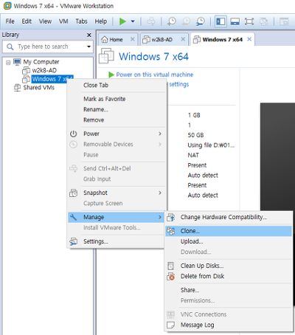295x335 pixels.
Task: Click the Delete from Disk icon
Action: coord(171,277)
